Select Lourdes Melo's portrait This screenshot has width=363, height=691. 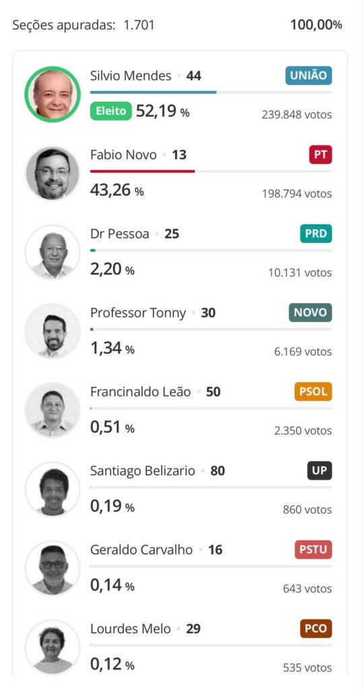coord(53,647)
